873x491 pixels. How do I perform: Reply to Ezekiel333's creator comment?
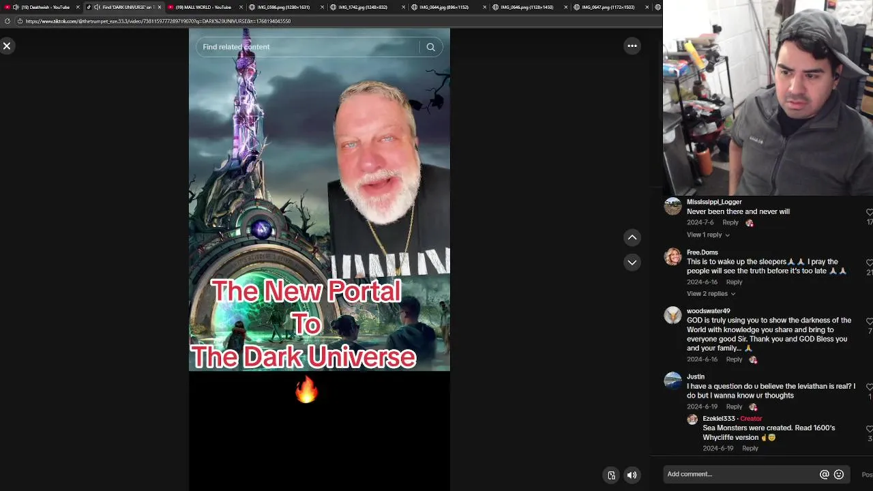(x=750, y=448)
